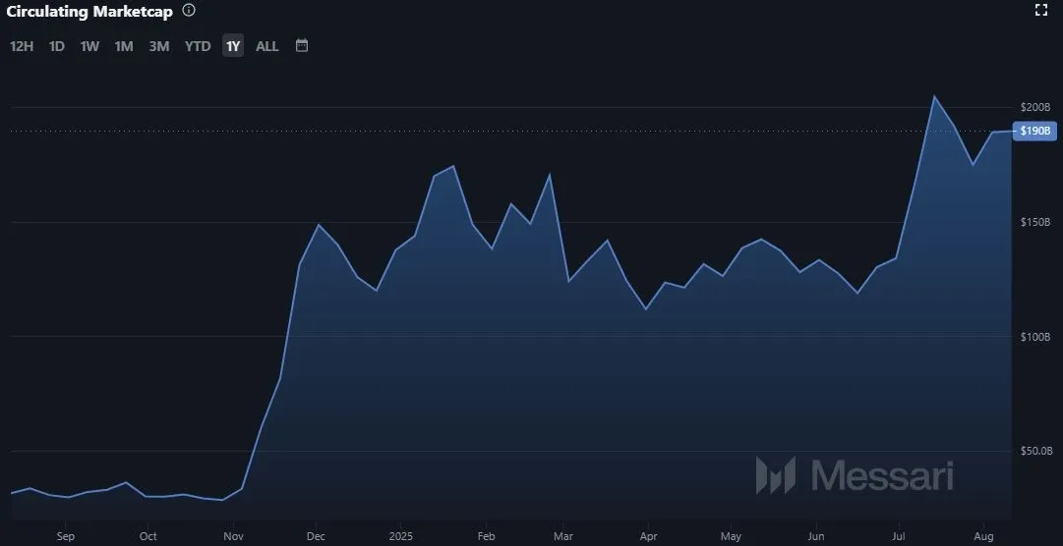This screenshot has width=1063, height=546.
Task: Expand chart to fullscreen
Action: tap(1041, 10)
